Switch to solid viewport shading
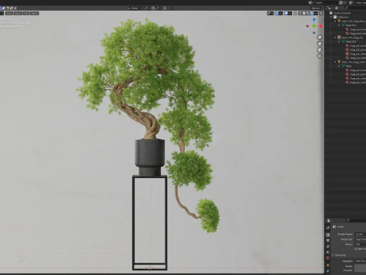The width and height of the screenshot is (366, 275). [x=304, y=13]
